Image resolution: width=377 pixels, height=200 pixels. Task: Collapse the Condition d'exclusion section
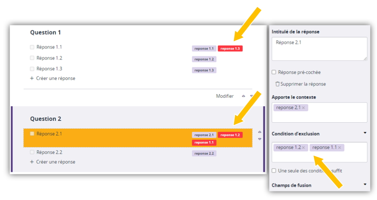coord(365,133)
